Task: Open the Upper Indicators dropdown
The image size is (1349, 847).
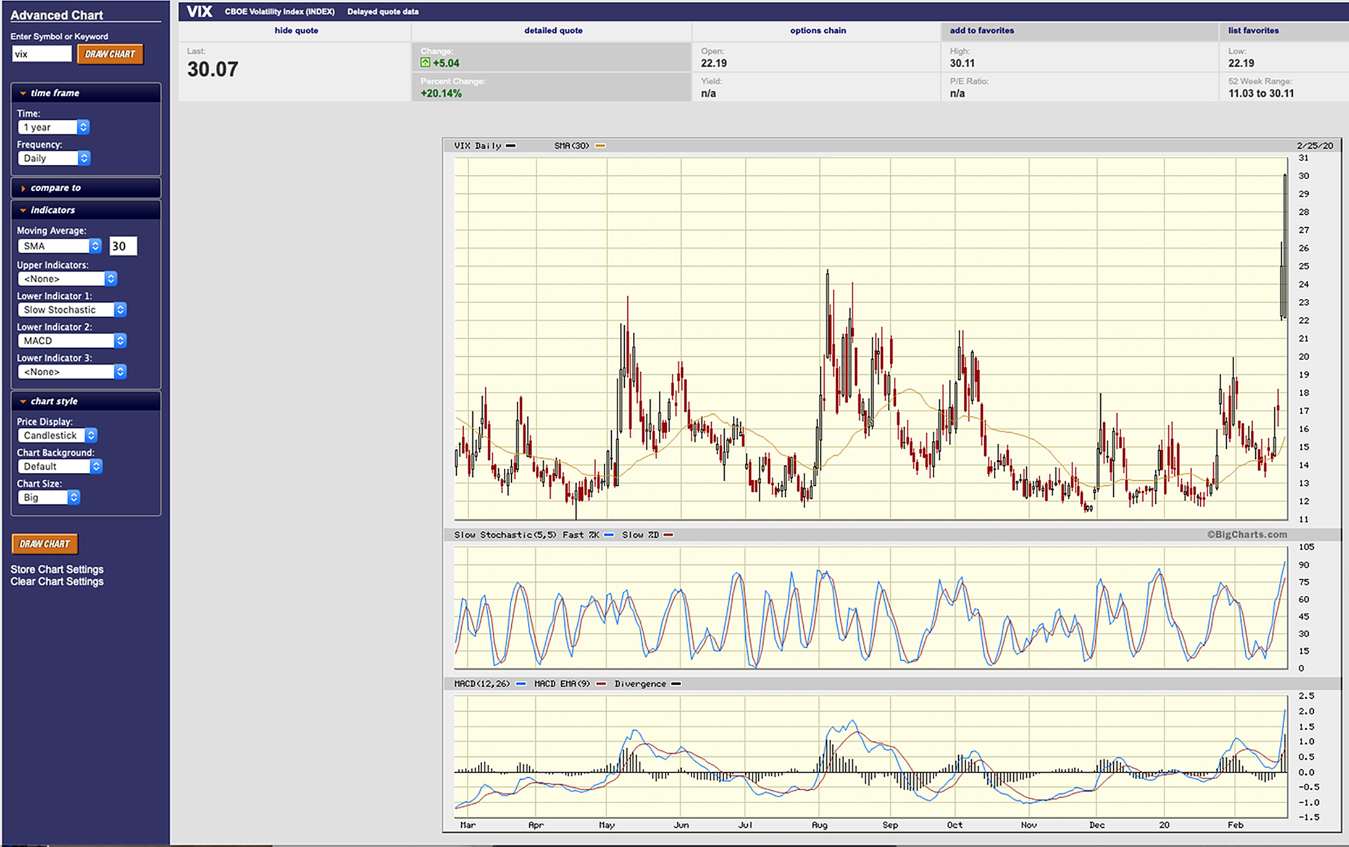Action: tap(67, 278)
